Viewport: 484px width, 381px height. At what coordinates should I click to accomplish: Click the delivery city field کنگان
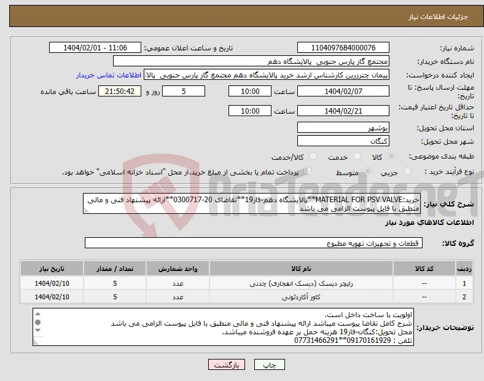point(343,141)
